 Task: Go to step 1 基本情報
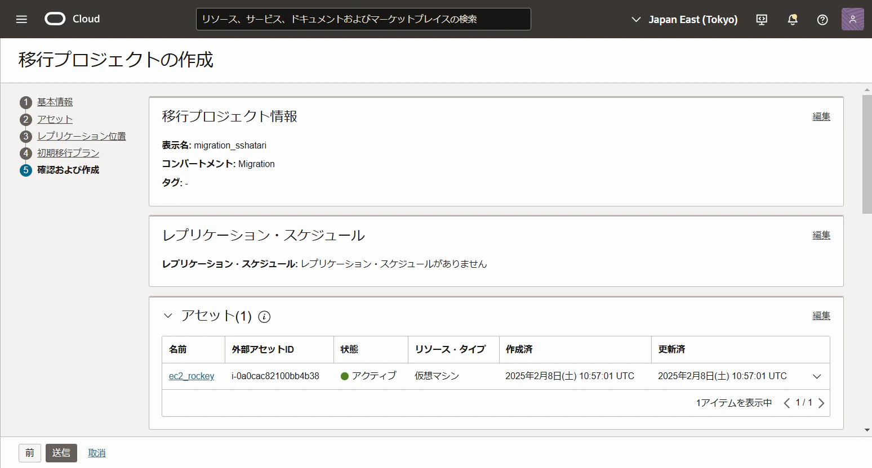click(55, 102)
